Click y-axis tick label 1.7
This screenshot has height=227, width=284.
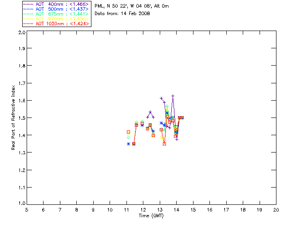tap(22, 83)
